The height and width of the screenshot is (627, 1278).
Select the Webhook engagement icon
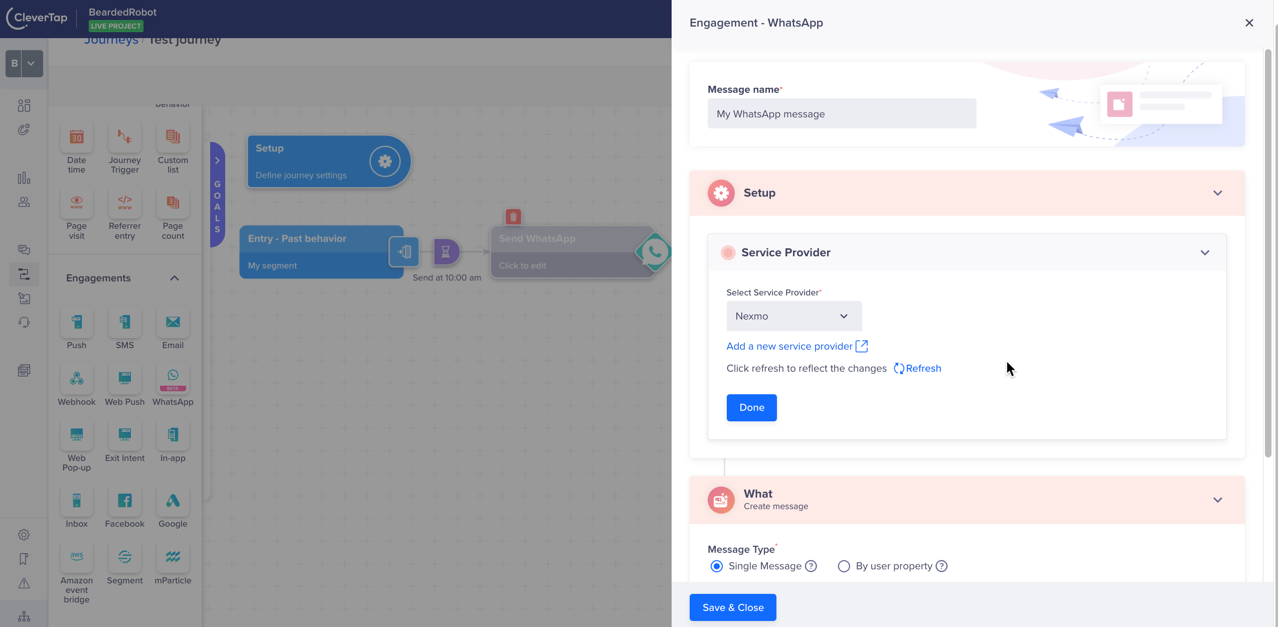[x=76, y=379]
